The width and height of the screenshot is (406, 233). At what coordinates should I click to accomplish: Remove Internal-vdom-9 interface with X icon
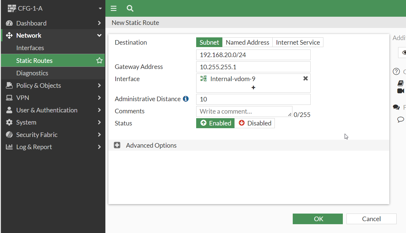click(x=305, y=79)
